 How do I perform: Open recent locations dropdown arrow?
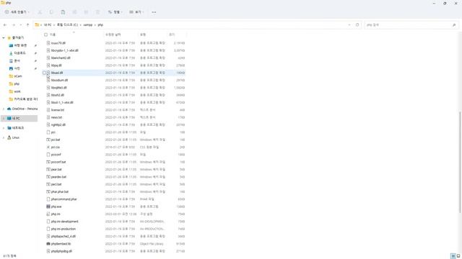(x=21, y=25)
